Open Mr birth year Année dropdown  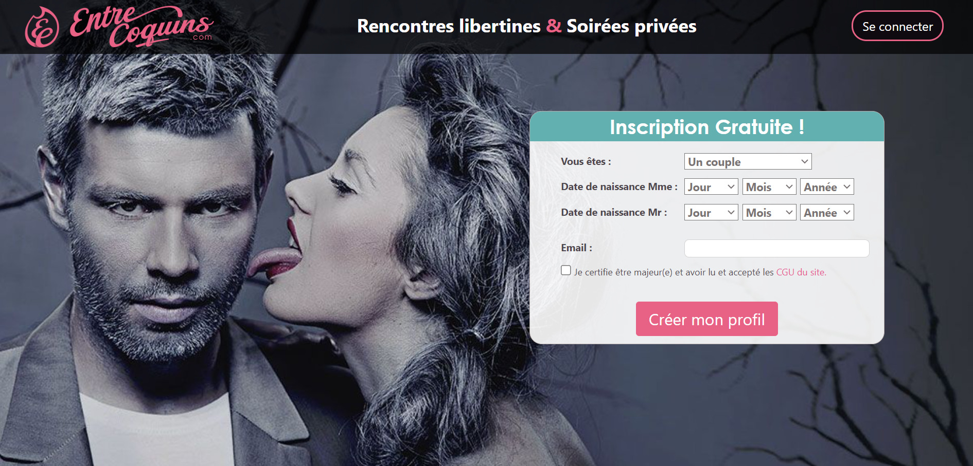[x=827, y=212]
